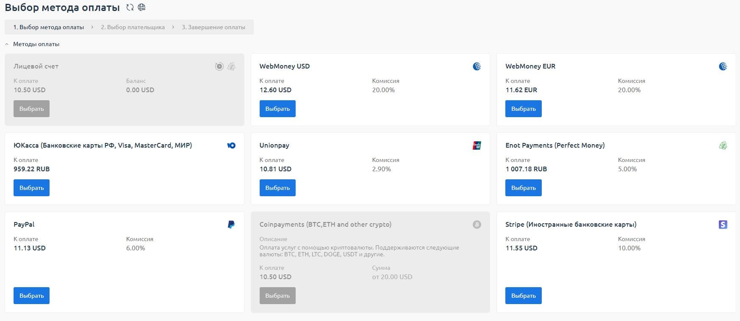Pick Stripe using Выбрать button
Screen dimensions: 740x321
point(524,296)
